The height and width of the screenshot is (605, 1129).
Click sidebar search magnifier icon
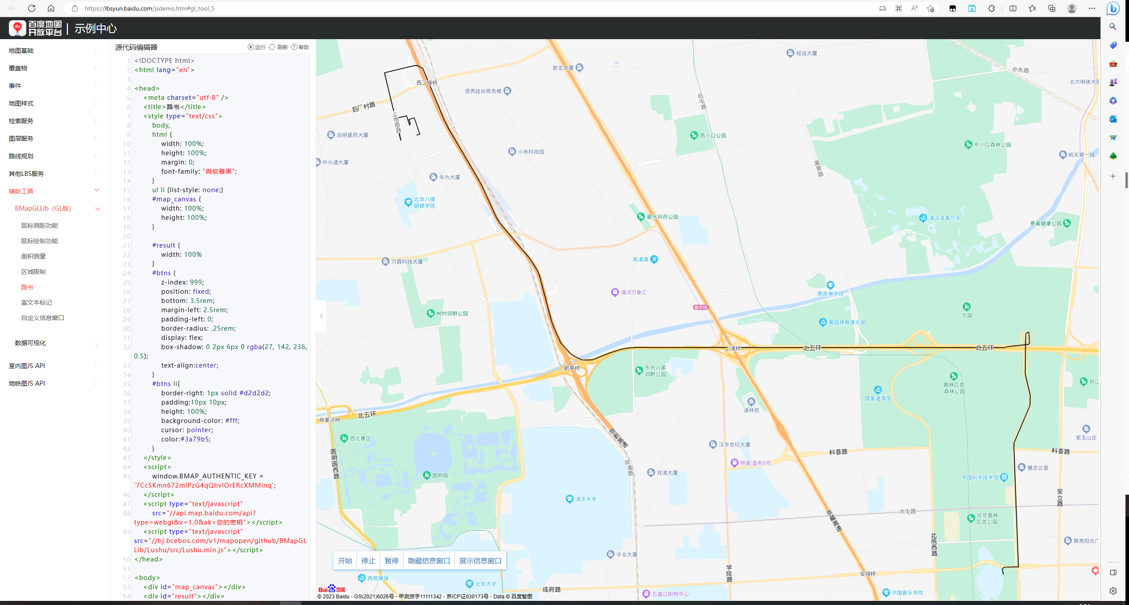click(1113, 27)
